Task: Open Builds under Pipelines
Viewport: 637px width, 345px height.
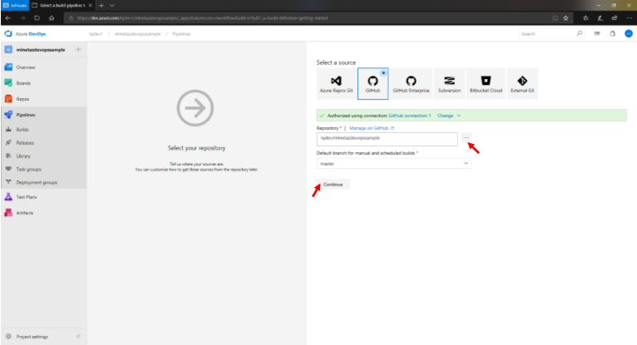Action: pos(24,130)
